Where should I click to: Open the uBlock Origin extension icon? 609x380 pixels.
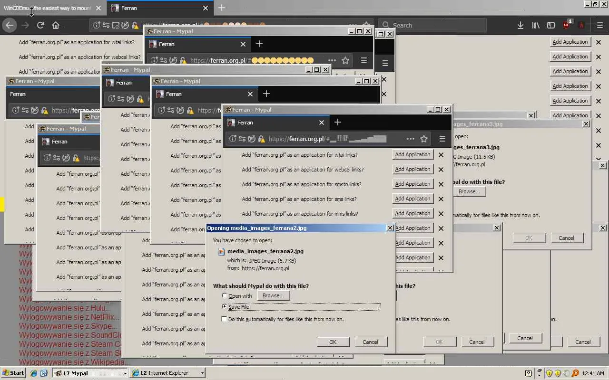[x=567, y=25]
